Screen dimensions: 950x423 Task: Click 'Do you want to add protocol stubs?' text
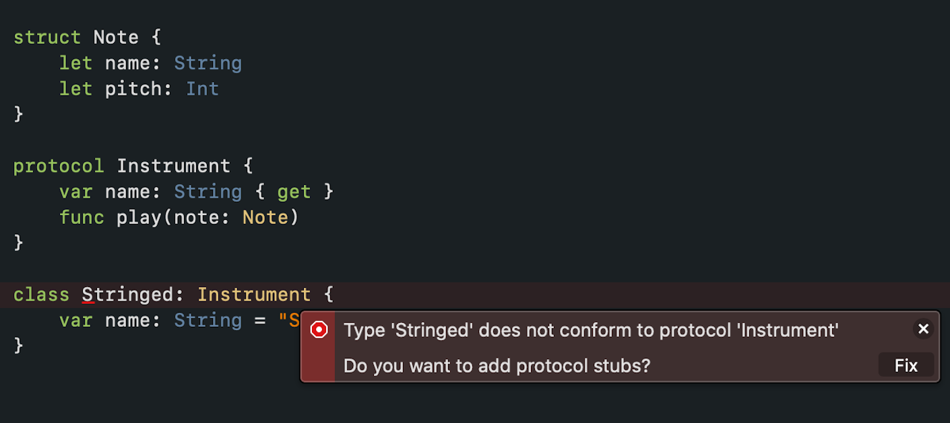(497, 366)
